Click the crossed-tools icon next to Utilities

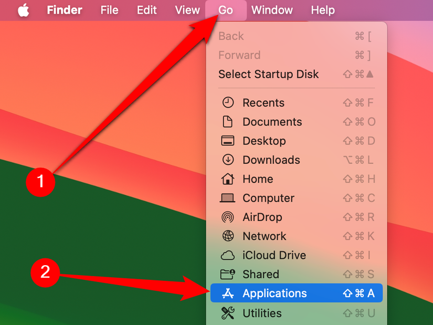(228, 313)
